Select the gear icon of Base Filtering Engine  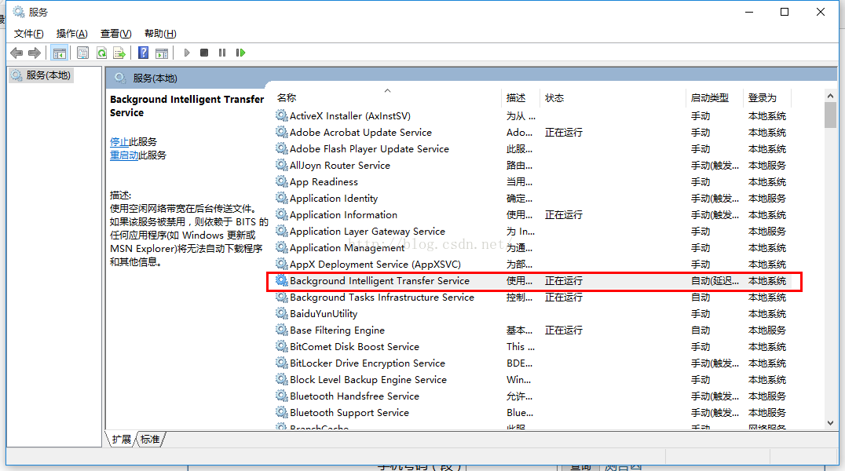[x=281, y=330]
